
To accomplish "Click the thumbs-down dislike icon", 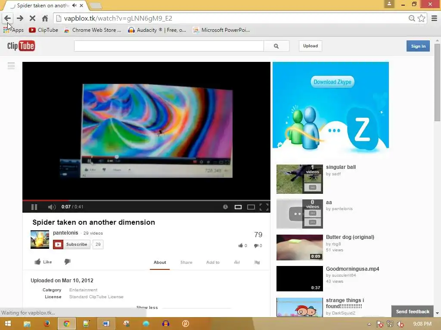I will point(67,262).
